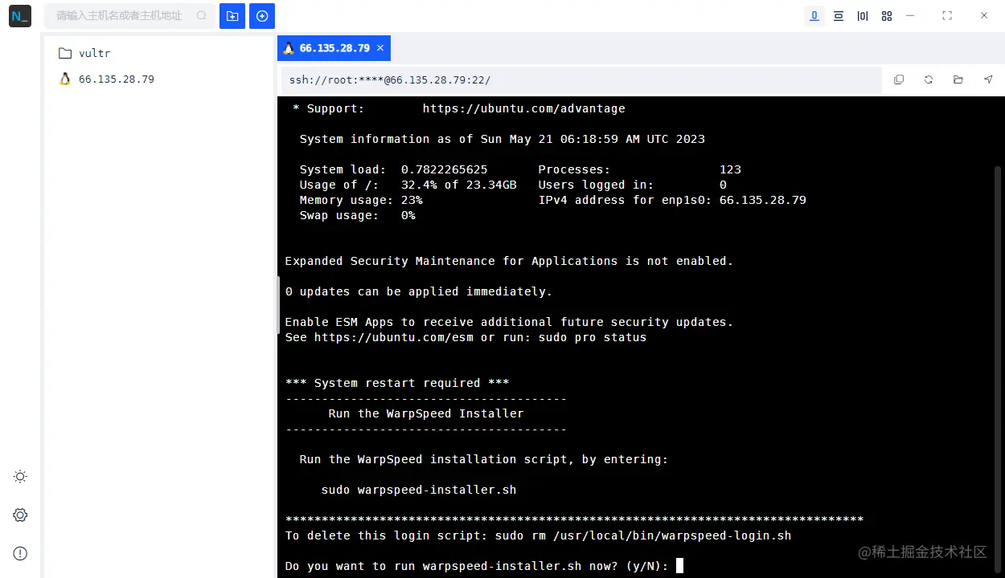Minimize the NxShell window

point(910,15)
